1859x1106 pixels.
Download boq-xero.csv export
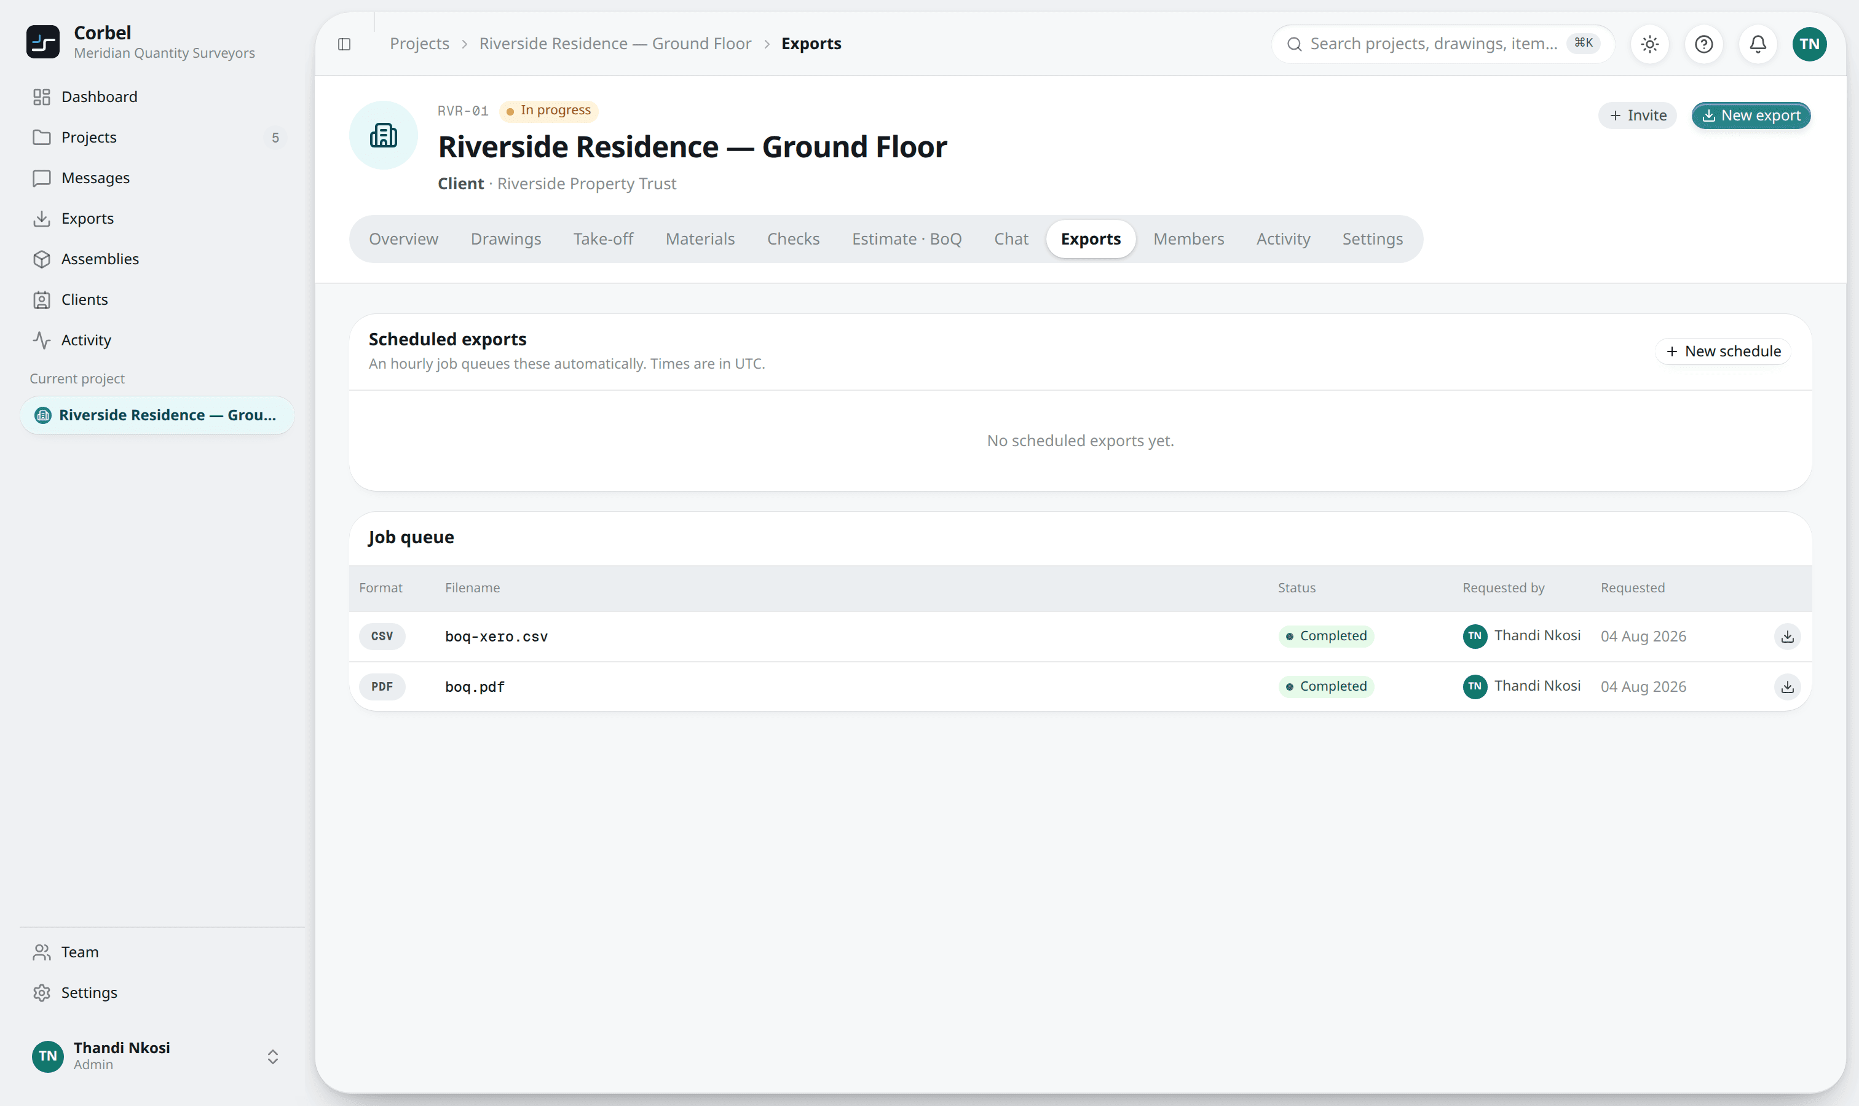coord(1788,637)
